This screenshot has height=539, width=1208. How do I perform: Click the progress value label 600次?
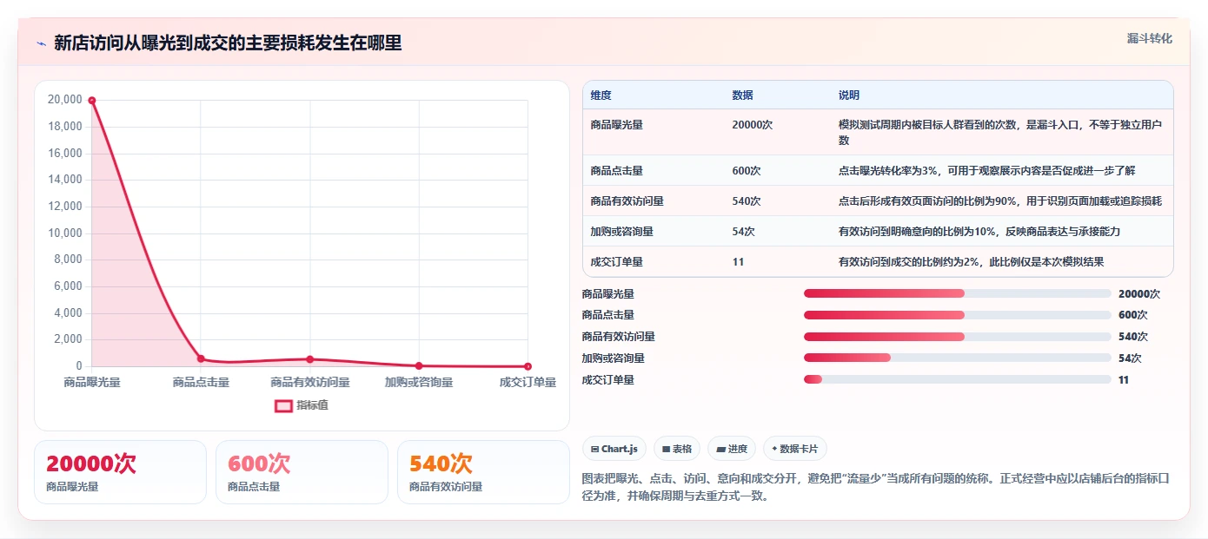[x=1132, y=315]
